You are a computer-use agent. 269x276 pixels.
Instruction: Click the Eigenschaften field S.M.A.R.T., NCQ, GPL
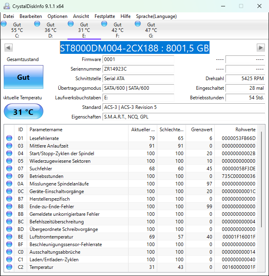click(184, 117)
